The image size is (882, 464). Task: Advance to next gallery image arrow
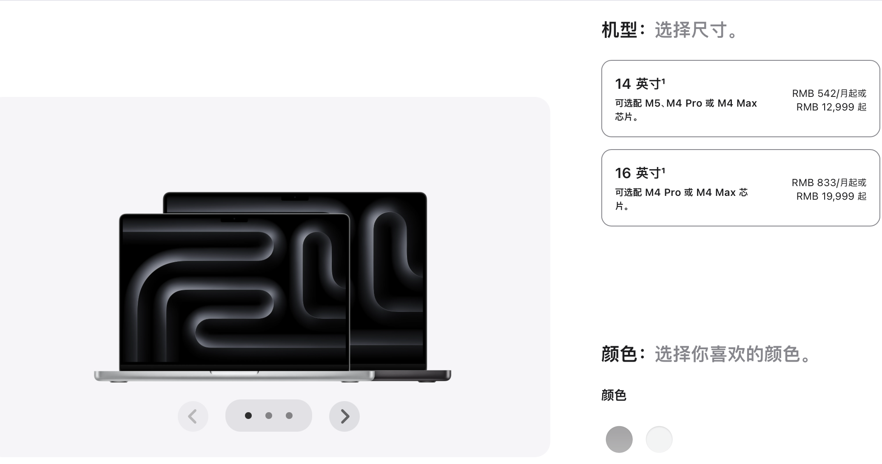(344, 416)
